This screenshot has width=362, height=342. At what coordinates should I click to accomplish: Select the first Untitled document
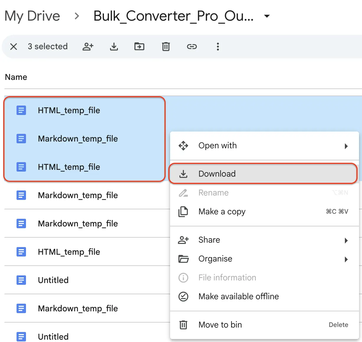[87, 280]
